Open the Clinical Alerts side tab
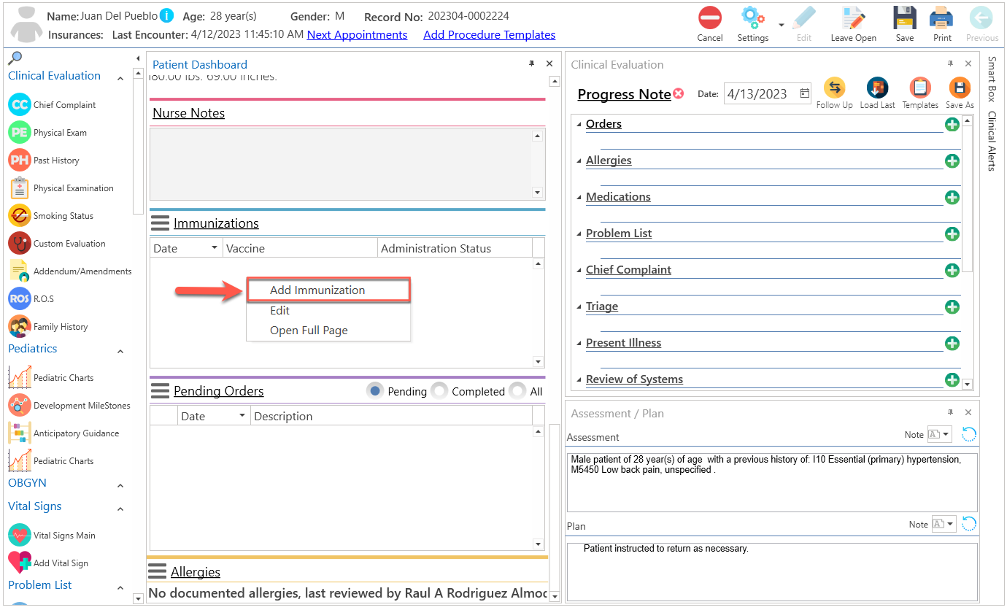 coord(992,141)
